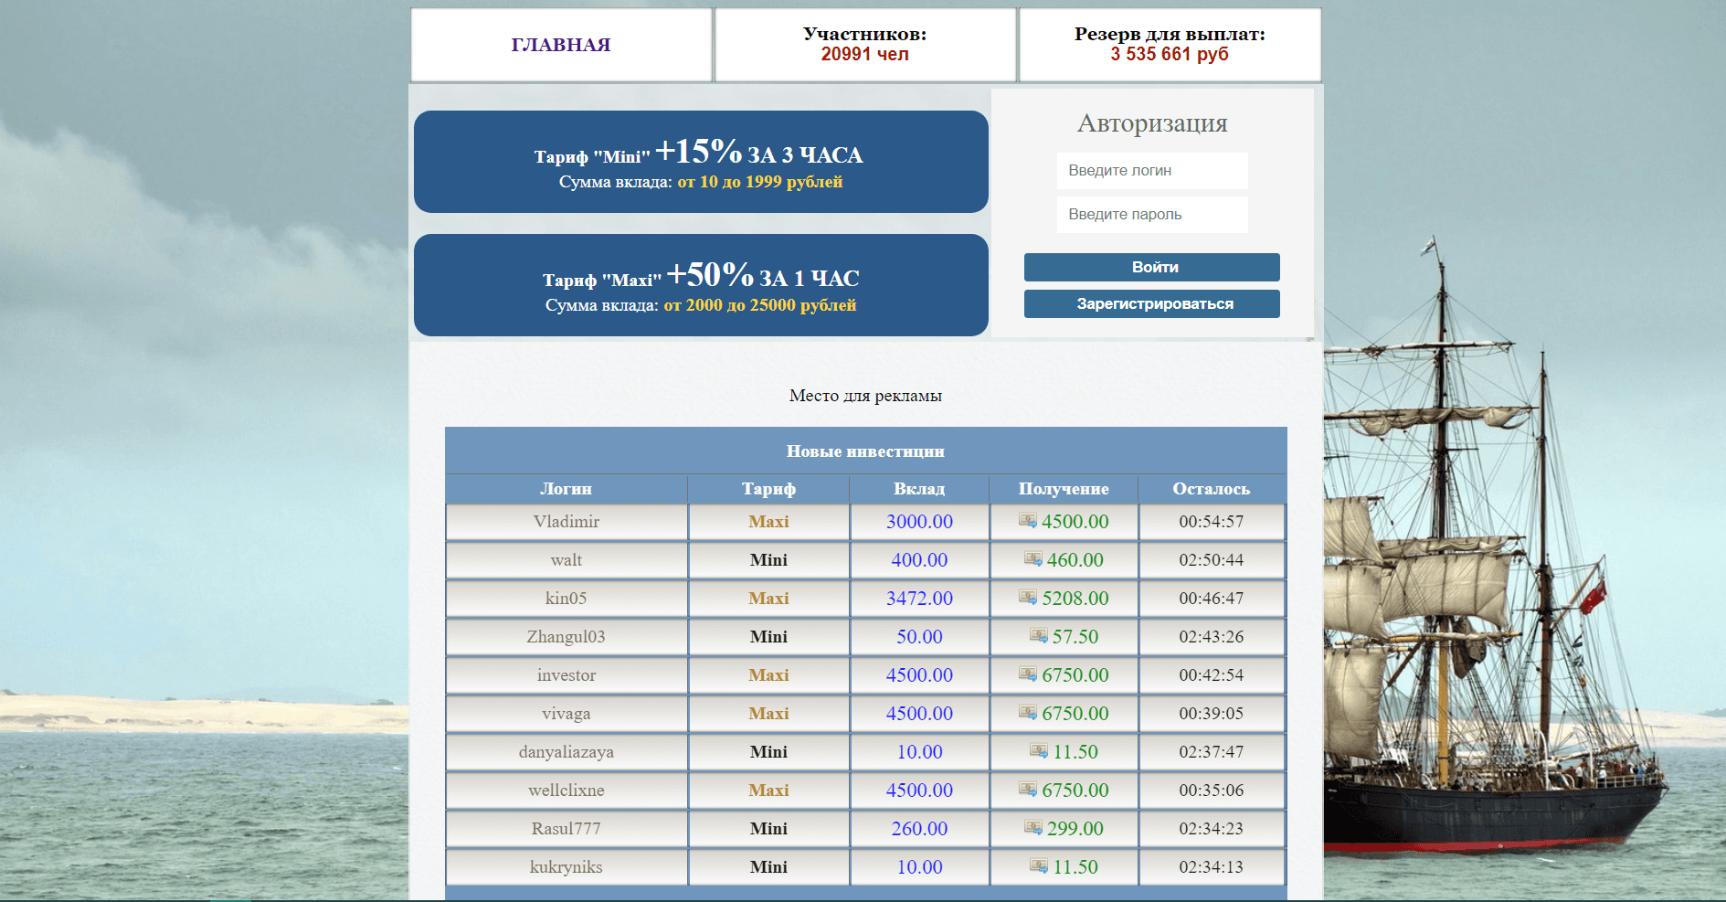Screen dimensions: 1726x902
Task: Click the payout icon beside 299.00 for Rasul777
Action: click(1033, 828)
